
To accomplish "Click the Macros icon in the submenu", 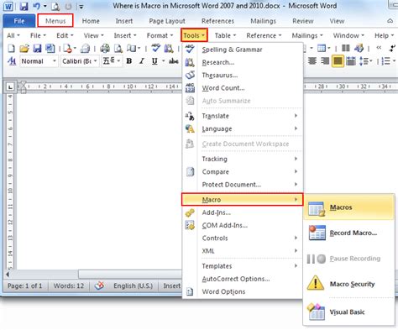I will pos(317,209).
